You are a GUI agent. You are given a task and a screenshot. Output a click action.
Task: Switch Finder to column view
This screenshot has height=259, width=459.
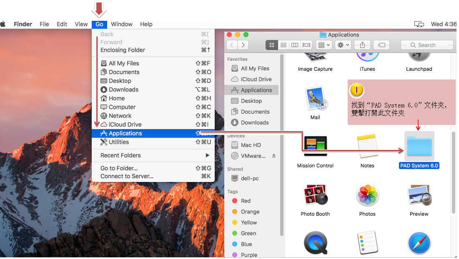pos(295,45)
